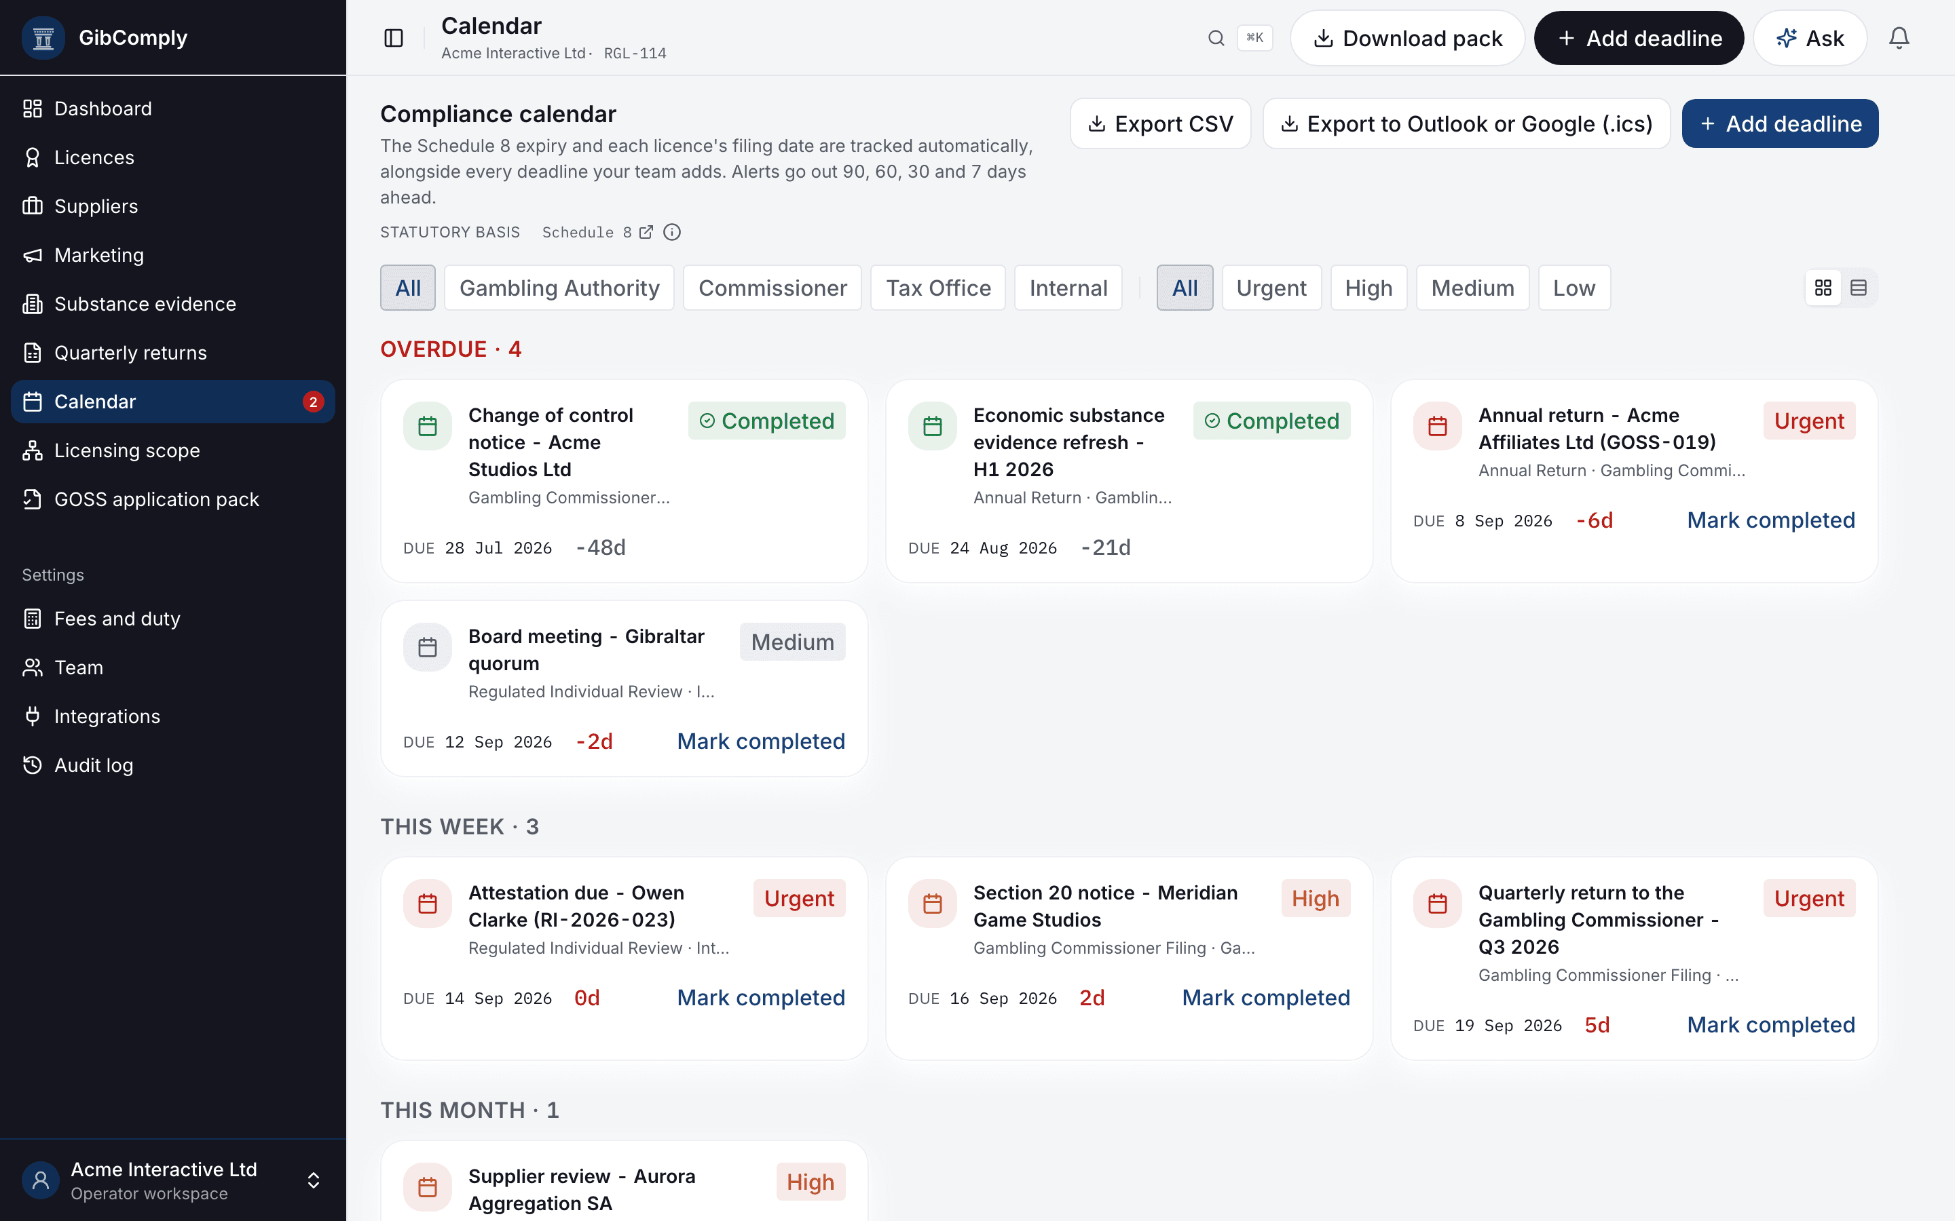
Task: Click Annual return Acme Affiliates calendar icon
Action: (1437, 425)
